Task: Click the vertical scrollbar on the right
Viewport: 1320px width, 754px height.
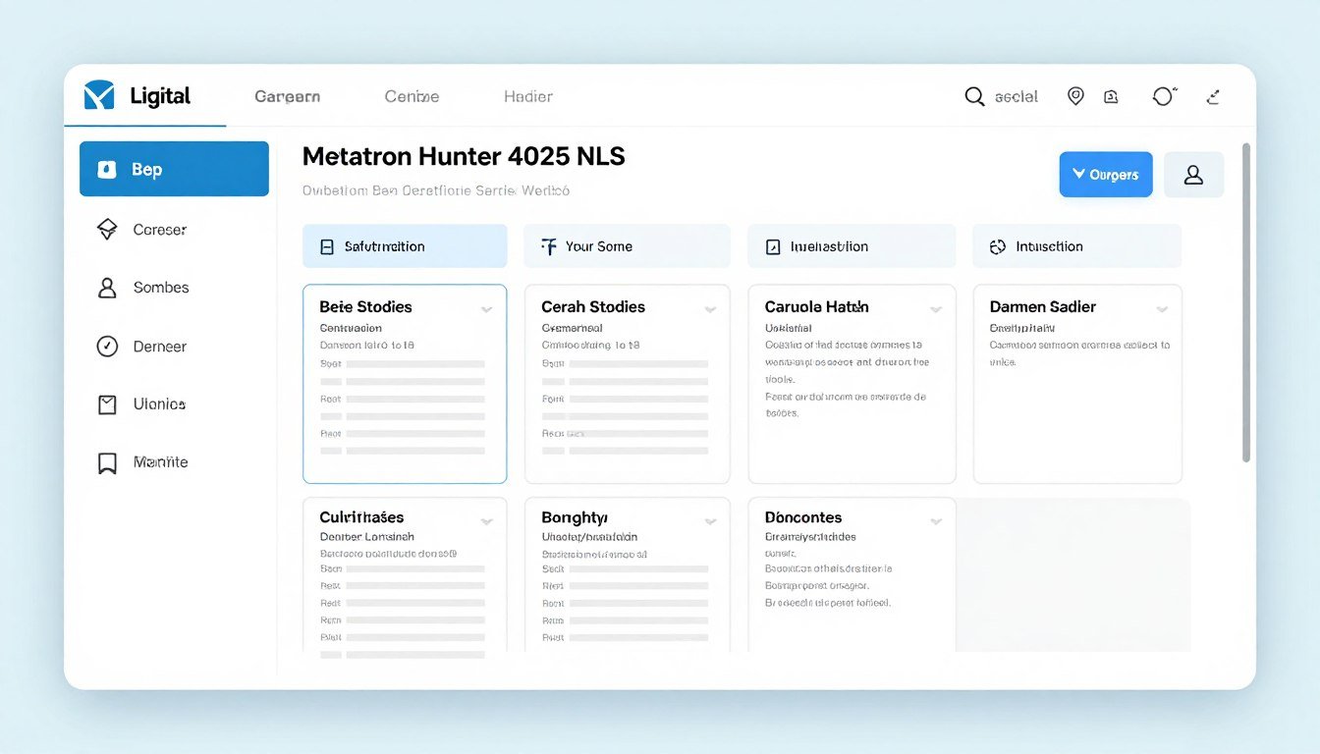Action: 1246,302
